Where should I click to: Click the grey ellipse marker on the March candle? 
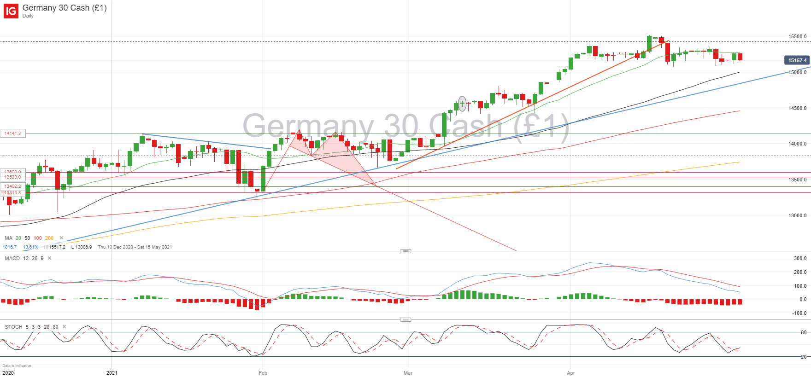(x=462, y=104)
